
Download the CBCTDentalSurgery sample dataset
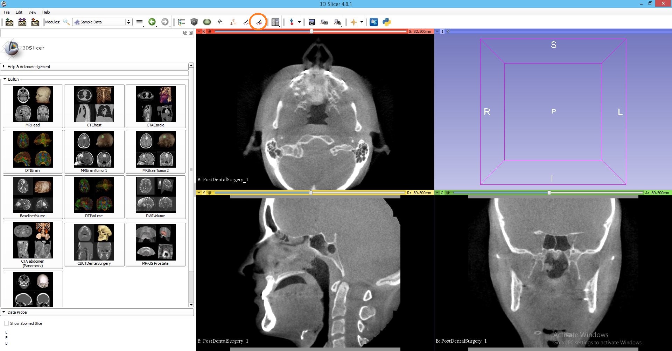tap(94, 244)
